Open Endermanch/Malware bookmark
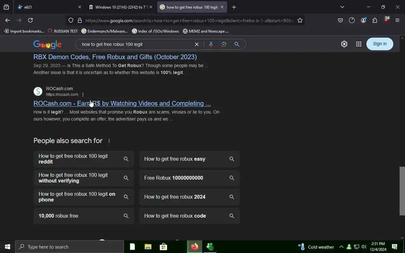 tap(104, 31)
